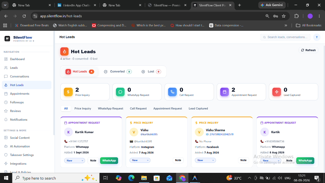This screenshot has width=325, height=183.
Task: Open Dashboard in the sidebar
Action: 27,59
